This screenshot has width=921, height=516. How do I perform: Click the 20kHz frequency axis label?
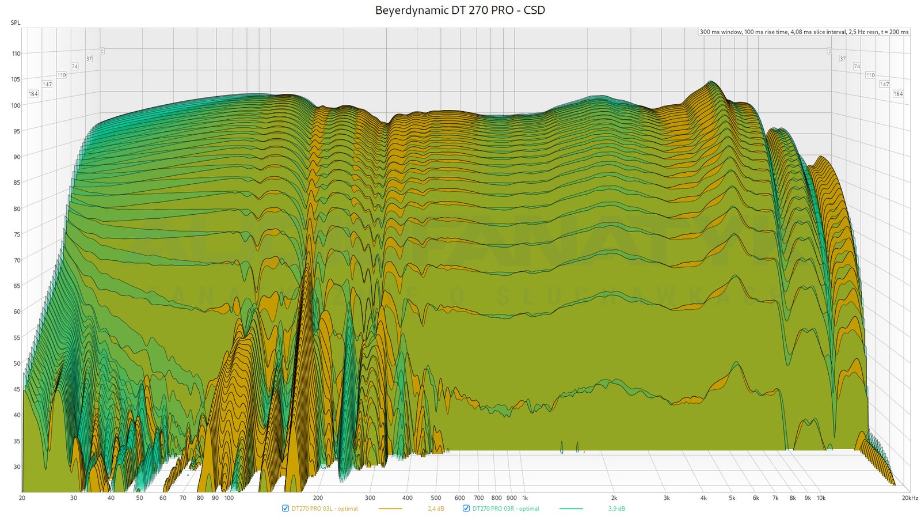coord(909,498)
